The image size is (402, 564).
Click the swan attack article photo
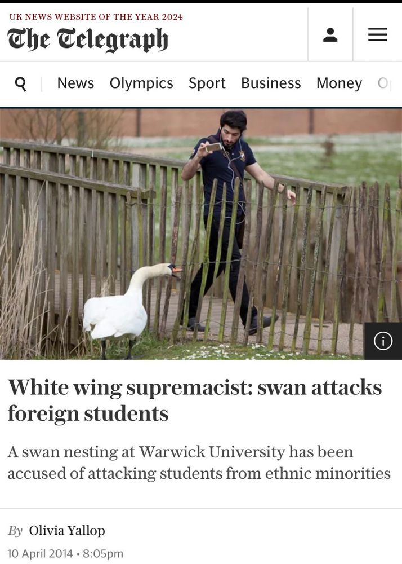[x=201, y=234]
